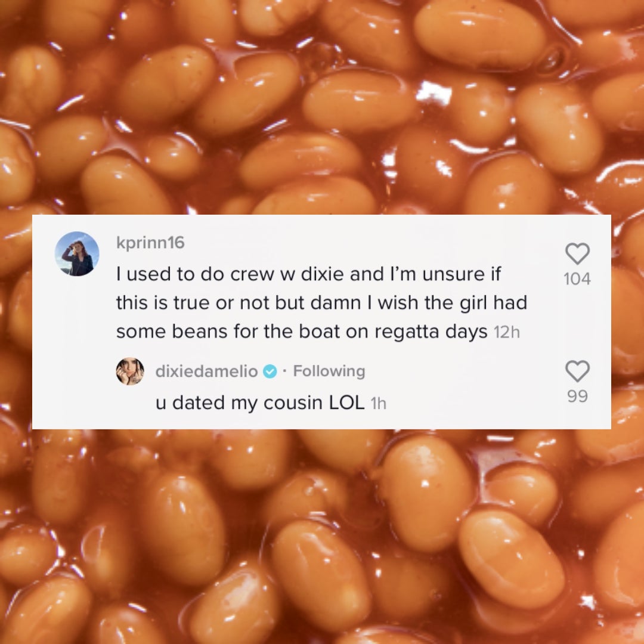The width and height of the screenshot is (644, 644).
Task: Open kprinn16's profile picture
Action: pyautogui.click(x=77, y=254)
